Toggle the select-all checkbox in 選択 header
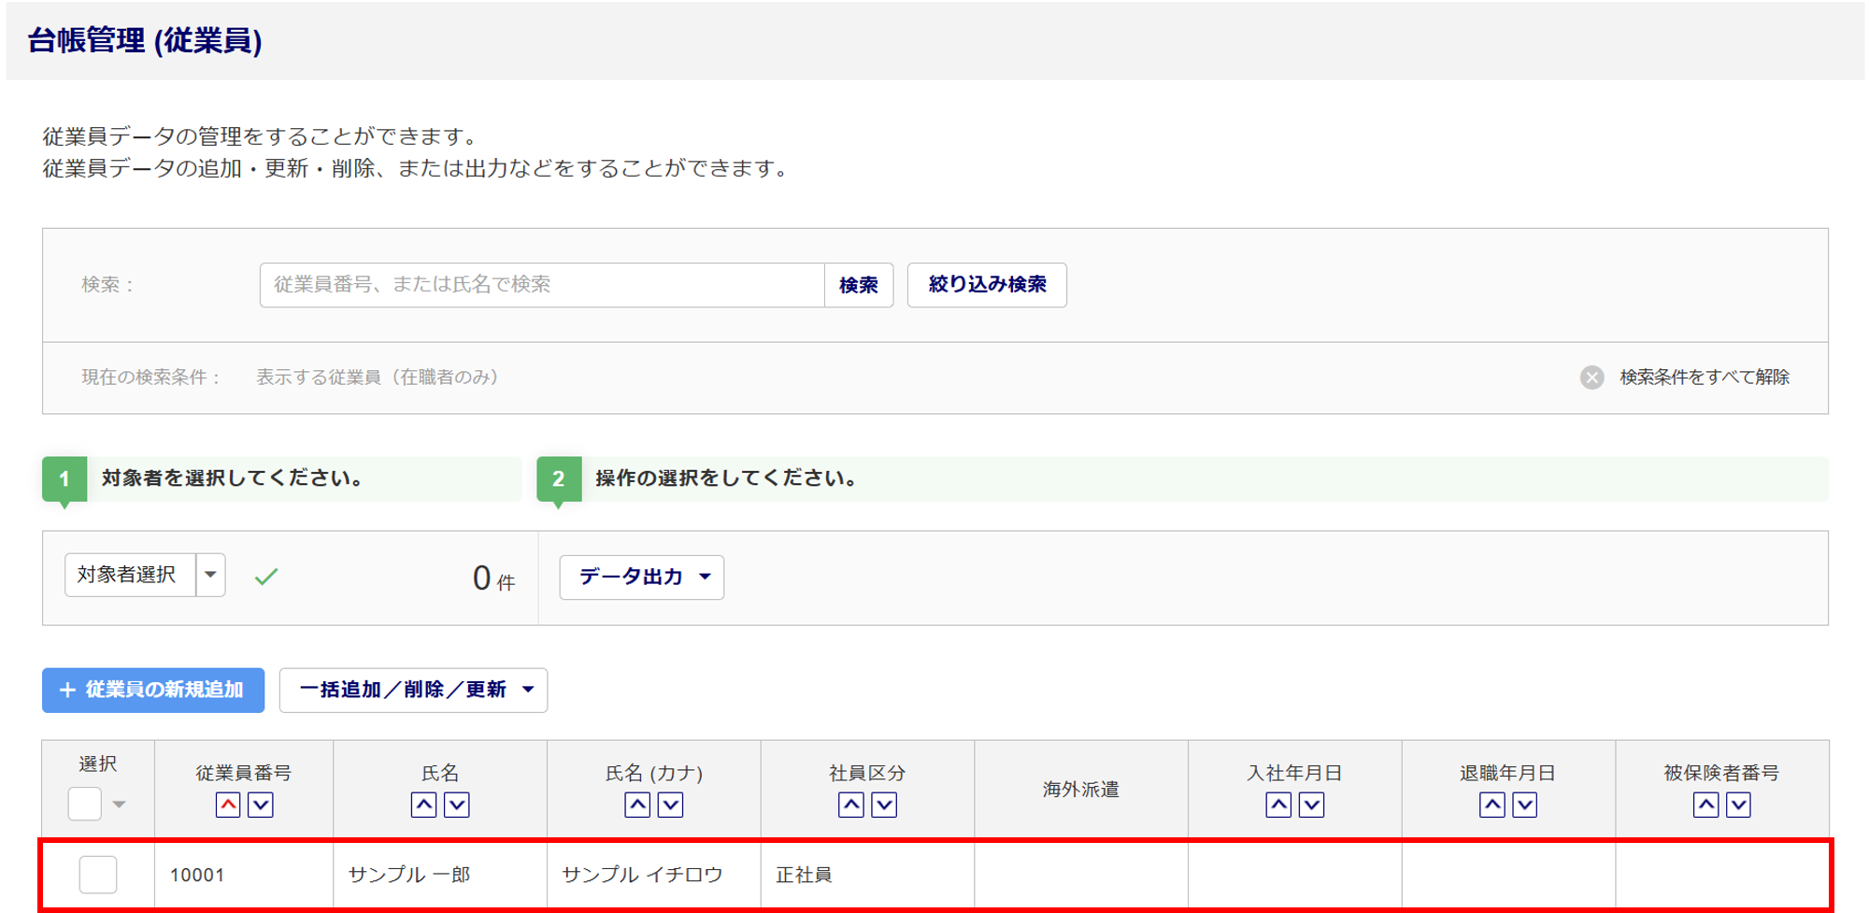 tap(85, 804)
